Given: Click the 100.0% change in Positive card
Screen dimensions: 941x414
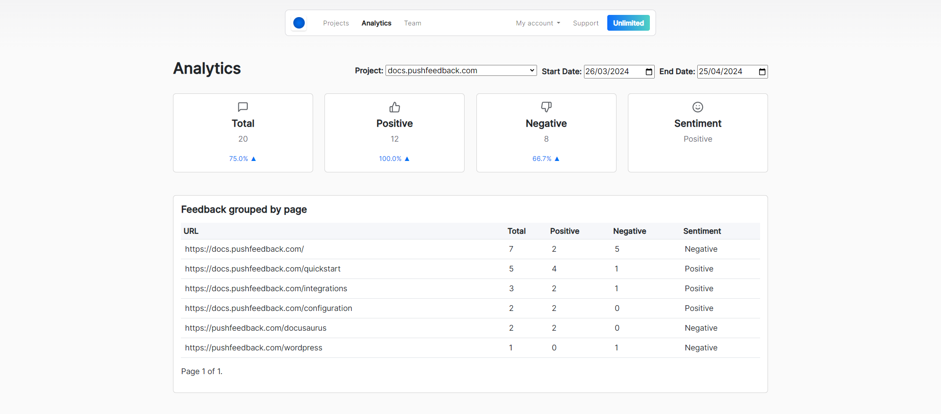Looking at the screenshot, I should 390,159.
